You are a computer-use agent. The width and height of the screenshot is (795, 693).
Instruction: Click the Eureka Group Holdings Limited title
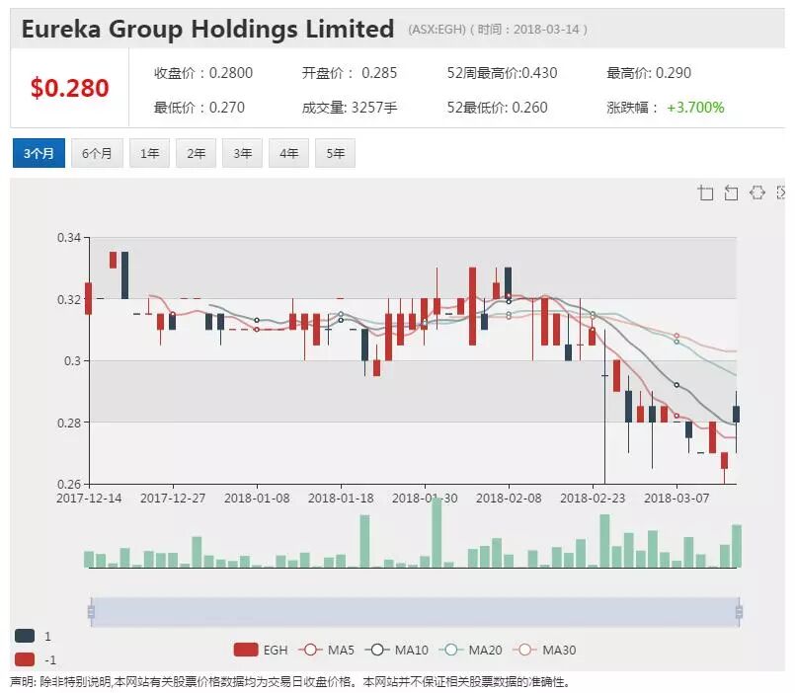click(x=207, y=30)
